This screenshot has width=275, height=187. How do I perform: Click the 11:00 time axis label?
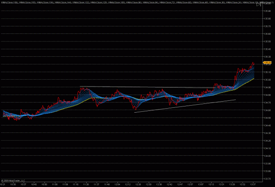click(x=55, y=184)
